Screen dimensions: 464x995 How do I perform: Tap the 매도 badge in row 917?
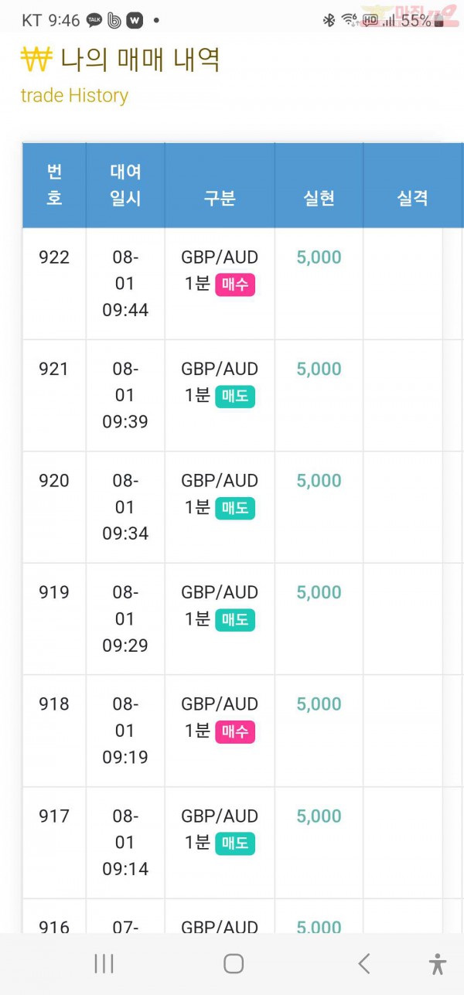pos(235,843)
